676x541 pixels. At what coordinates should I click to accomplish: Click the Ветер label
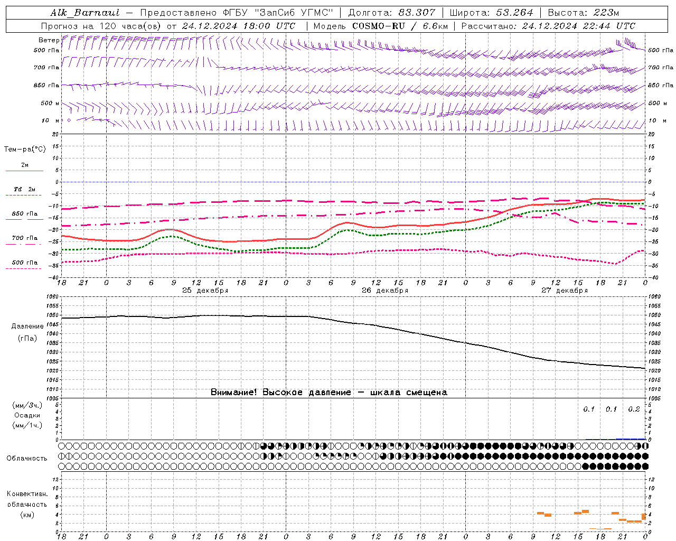point(49,40)
